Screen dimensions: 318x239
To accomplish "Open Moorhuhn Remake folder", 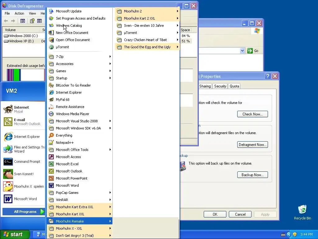I will click(x=79, y=221).
